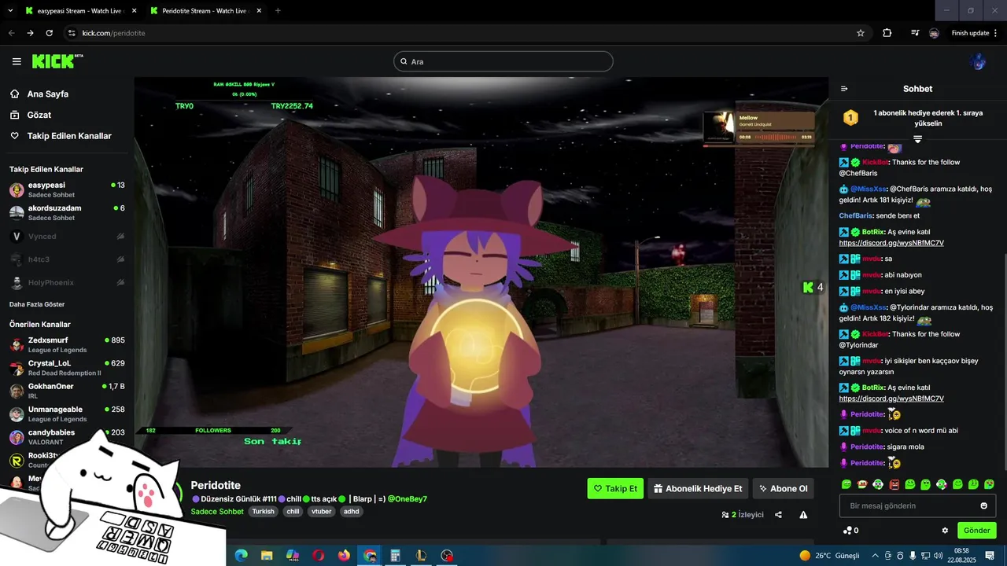This screenshot has height=566, width=1007.
Task: Insert the last heart-eyes emote
Action: click(989, 484)
